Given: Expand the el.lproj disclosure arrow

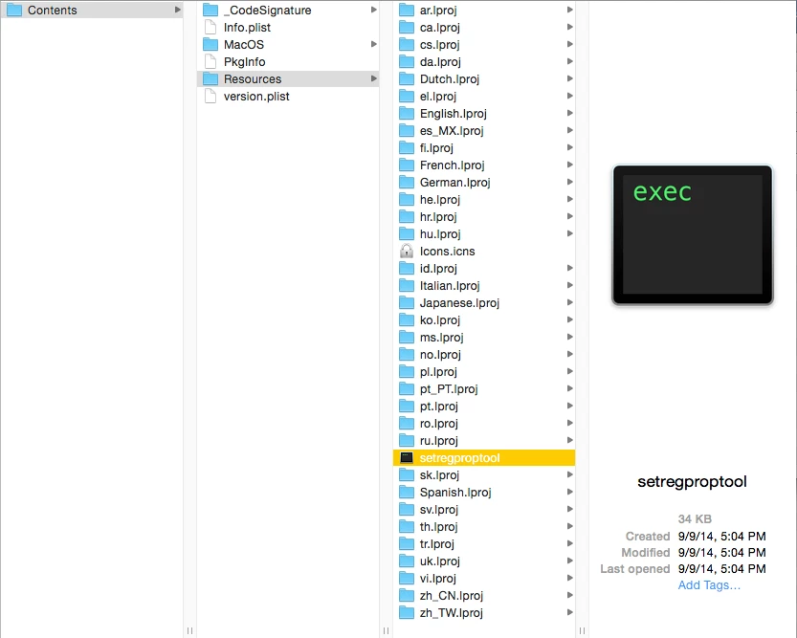Looking at the screenshot, I should coord(570,96).
